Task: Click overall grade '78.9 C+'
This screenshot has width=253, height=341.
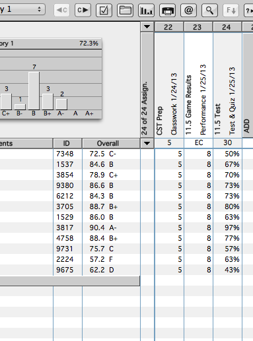Action: click(x=104, y=175)
